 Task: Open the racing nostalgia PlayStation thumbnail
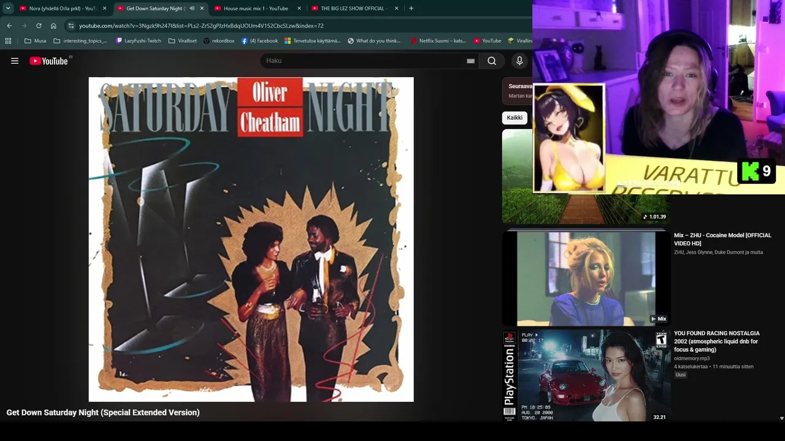(586, 375)
